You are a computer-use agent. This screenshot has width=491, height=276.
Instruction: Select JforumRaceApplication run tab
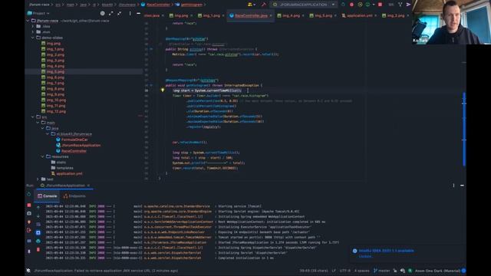(65, 186)
